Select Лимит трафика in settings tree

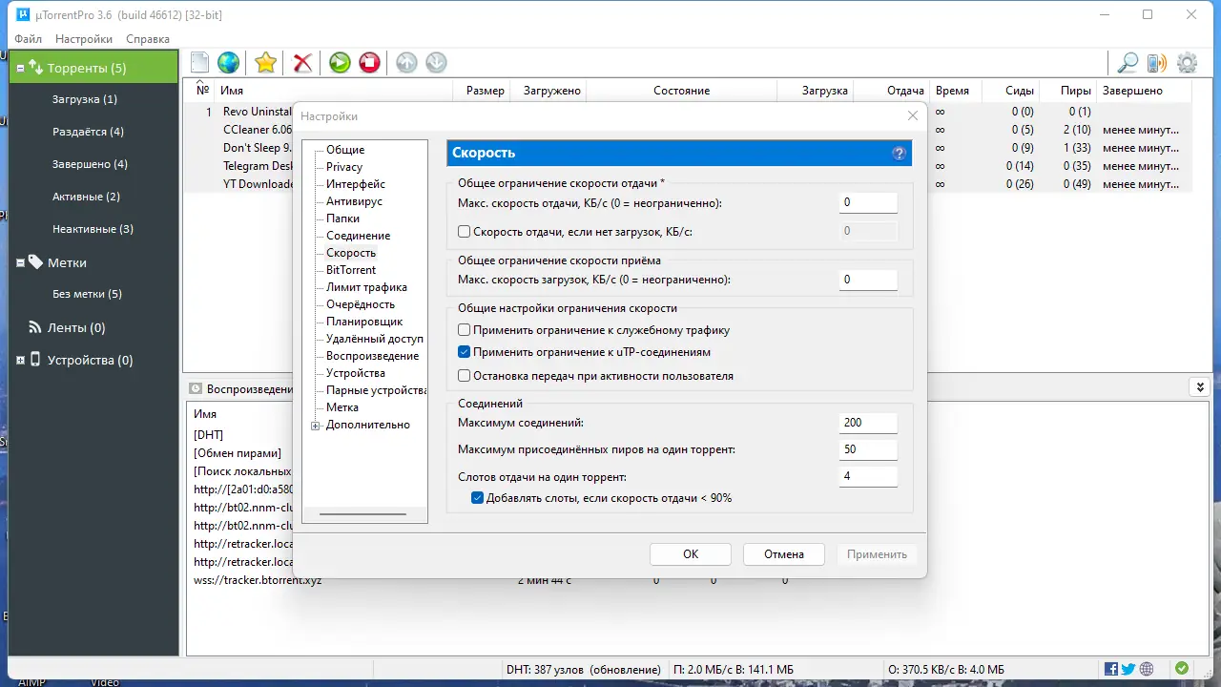(366, 287)
